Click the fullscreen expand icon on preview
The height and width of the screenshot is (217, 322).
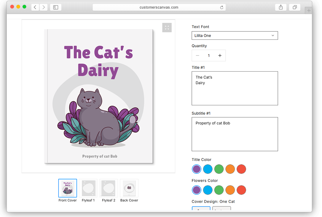167,28
